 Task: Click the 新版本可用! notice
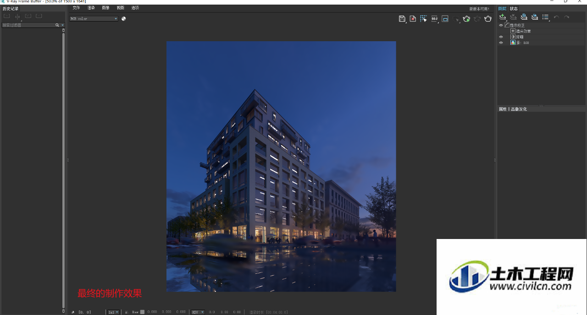tap(479, 9)
